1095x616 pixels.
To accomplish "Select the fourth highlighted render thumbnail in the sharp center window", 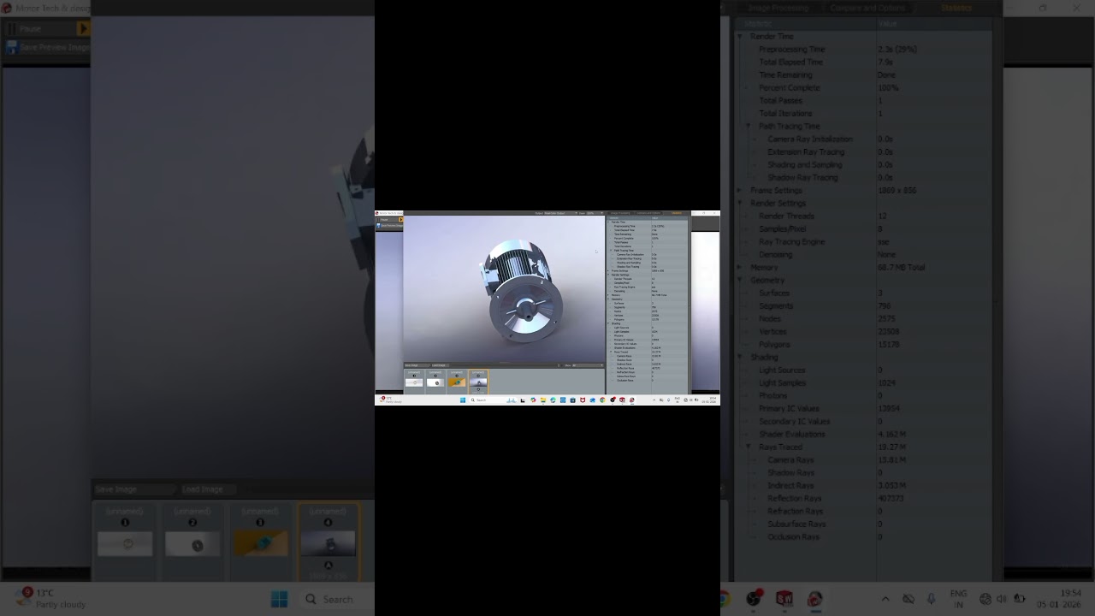I will (x=478, y=382).
